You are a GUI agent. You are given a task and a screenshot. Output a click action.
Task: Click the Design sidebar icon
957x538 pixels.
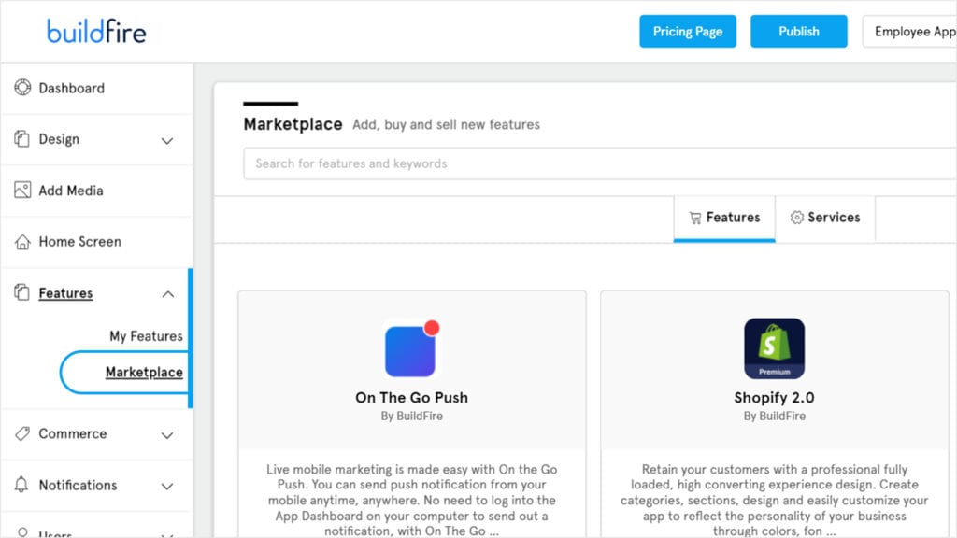pos(22,139)
